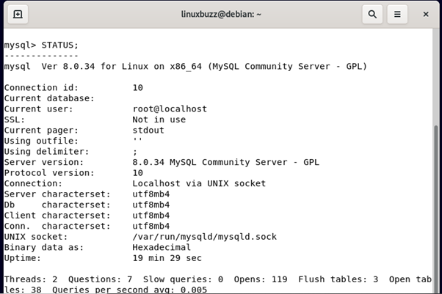Image resolution: width=442 pixels, height=294 pixels.
Task: Click the 'SSL:' label
Action: pos(15,120)
